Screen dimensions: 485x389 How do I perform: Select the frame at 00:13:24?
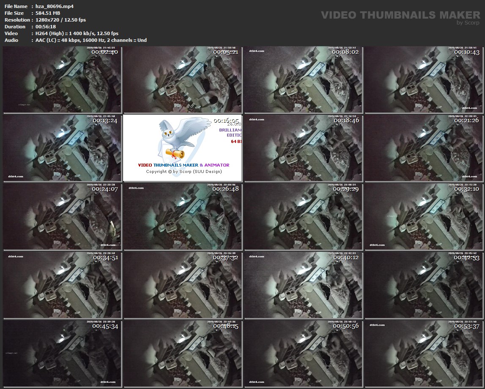(62, 148)
